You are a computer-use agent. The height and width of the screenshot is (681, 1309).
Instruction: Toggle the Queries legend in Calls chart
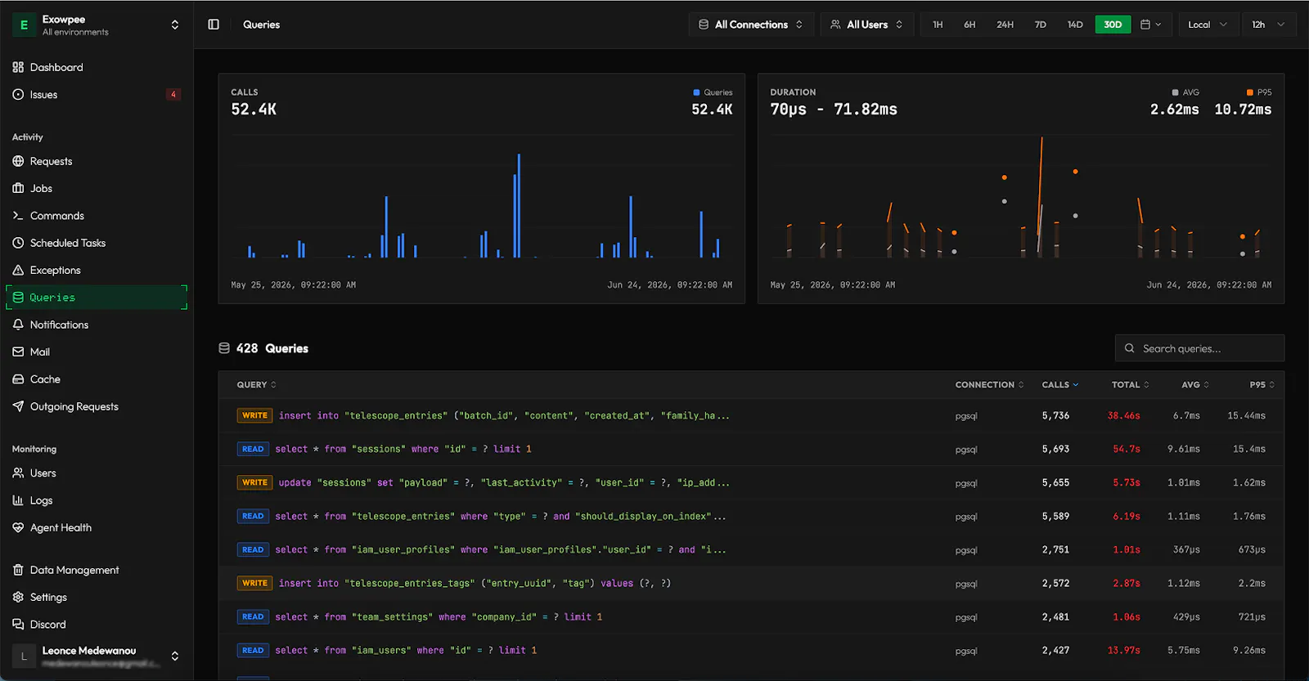[713, 92]
